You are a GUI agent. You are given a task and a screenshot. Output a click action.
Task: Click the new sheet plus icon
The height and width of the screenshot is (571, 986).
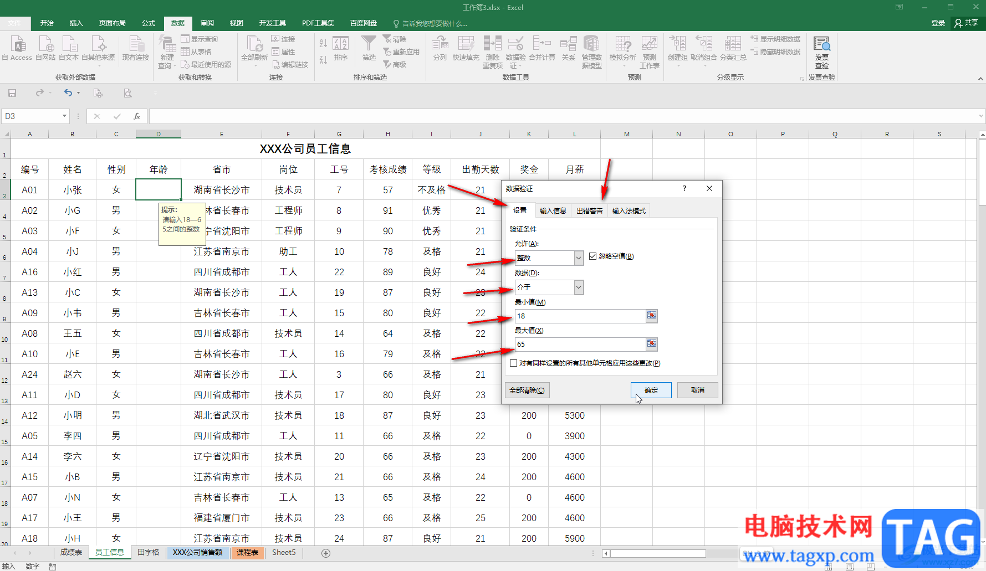[x=326, y=553]
